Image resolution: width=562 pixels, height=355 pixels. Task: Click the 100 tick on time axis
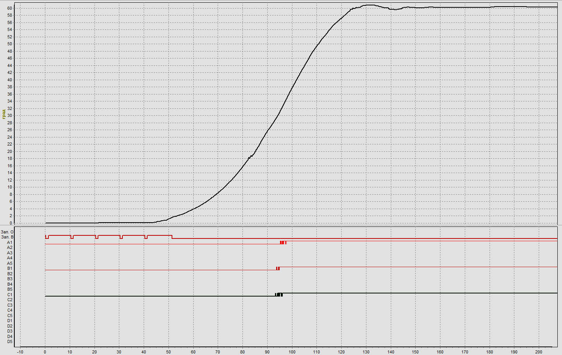pyautogui.click(x=292, y=352)
